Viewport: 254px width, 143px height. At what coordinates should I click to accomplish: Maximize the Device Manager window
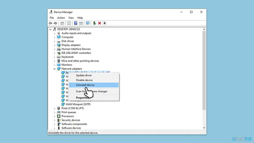point(191,12)
